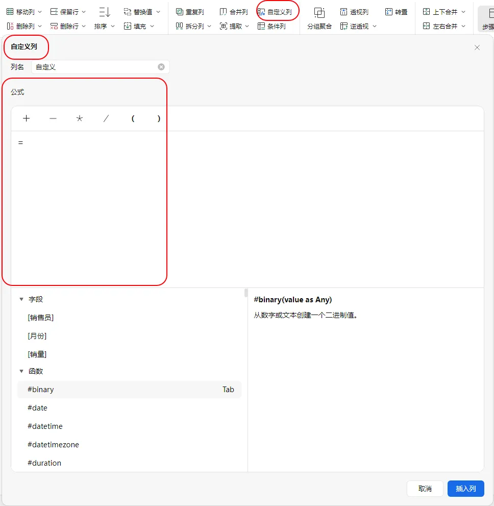The height and width of the screenshot is (506, 494).
Task: Clear the 列名 field with the x icon
Action: point(161,67)
